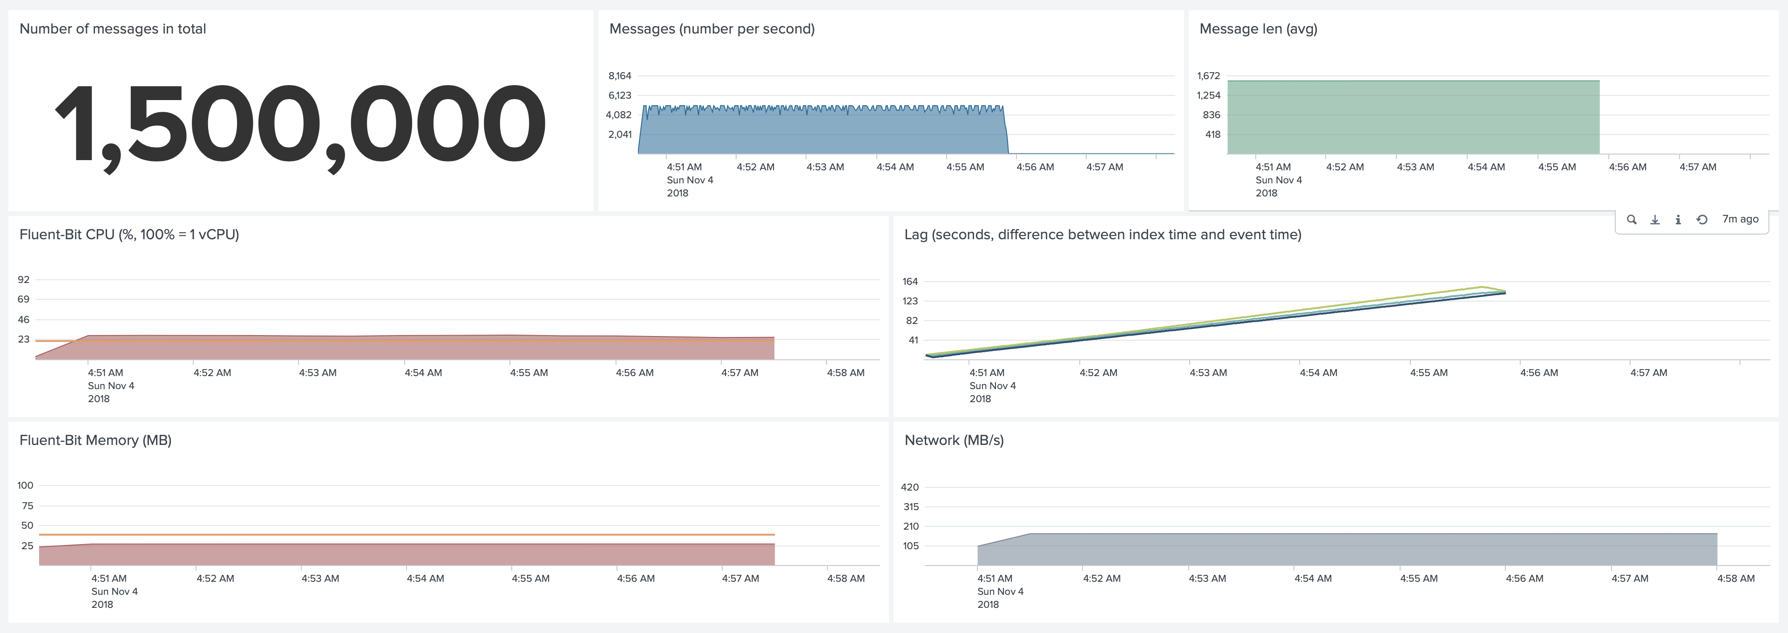The image size is (1788, 633).
Task: Click 8,164 y-axis label in Messages chart
Action: (x=620, y=76)
